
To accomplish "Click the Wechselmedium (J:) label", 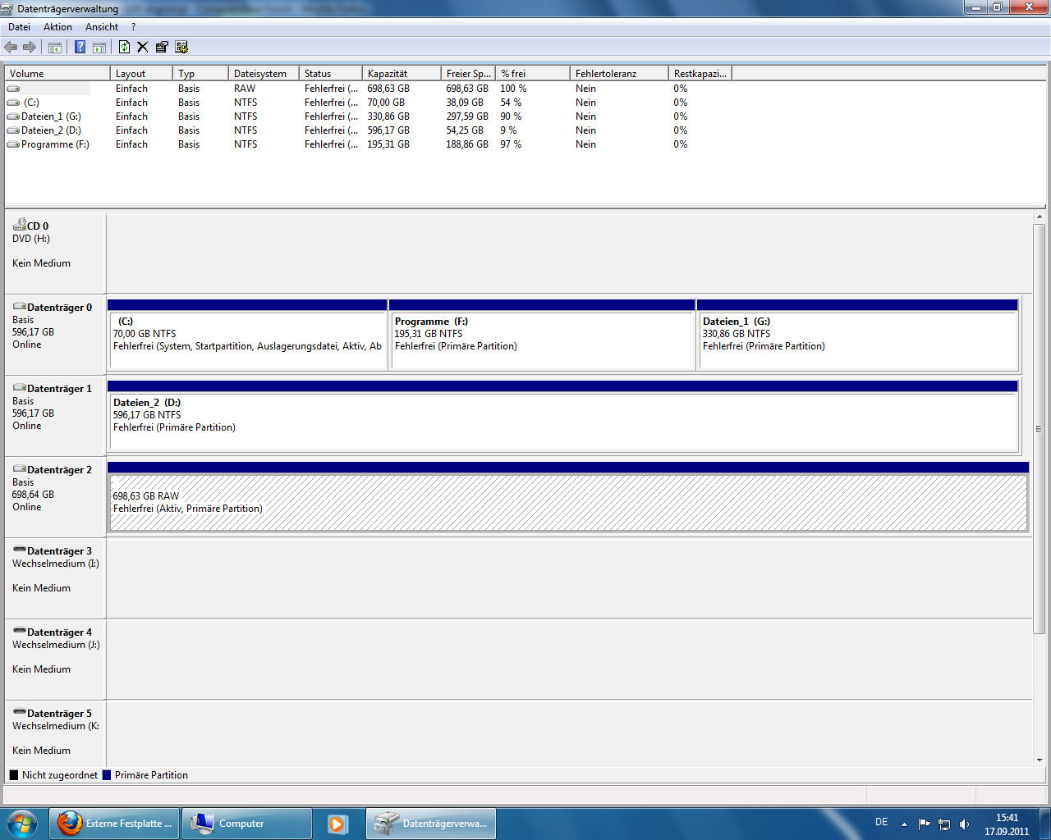I will pos(56,645).
